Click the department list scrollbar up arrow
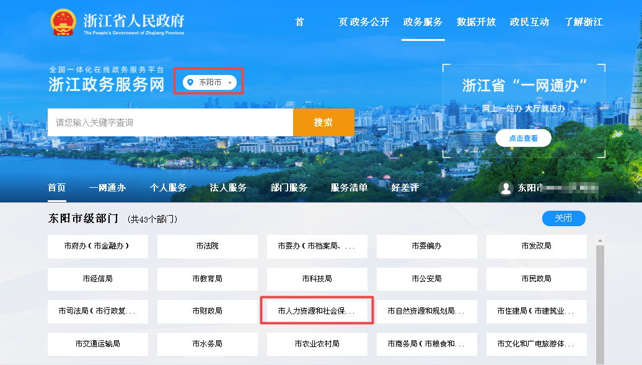The image size is (642, 365). tap(600, 240)
